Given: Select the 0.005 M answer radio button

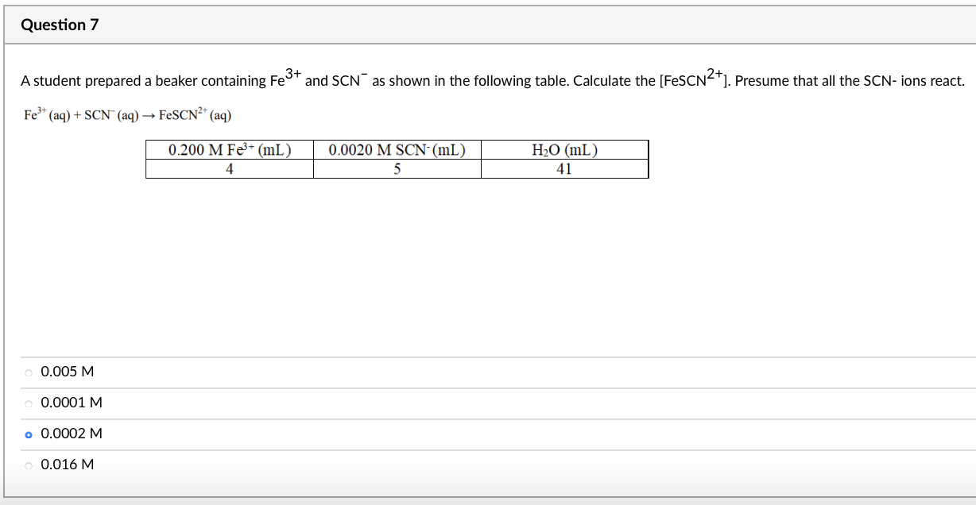Looking at the screenshot, I should pyautogui.click(x=28, y=371).
